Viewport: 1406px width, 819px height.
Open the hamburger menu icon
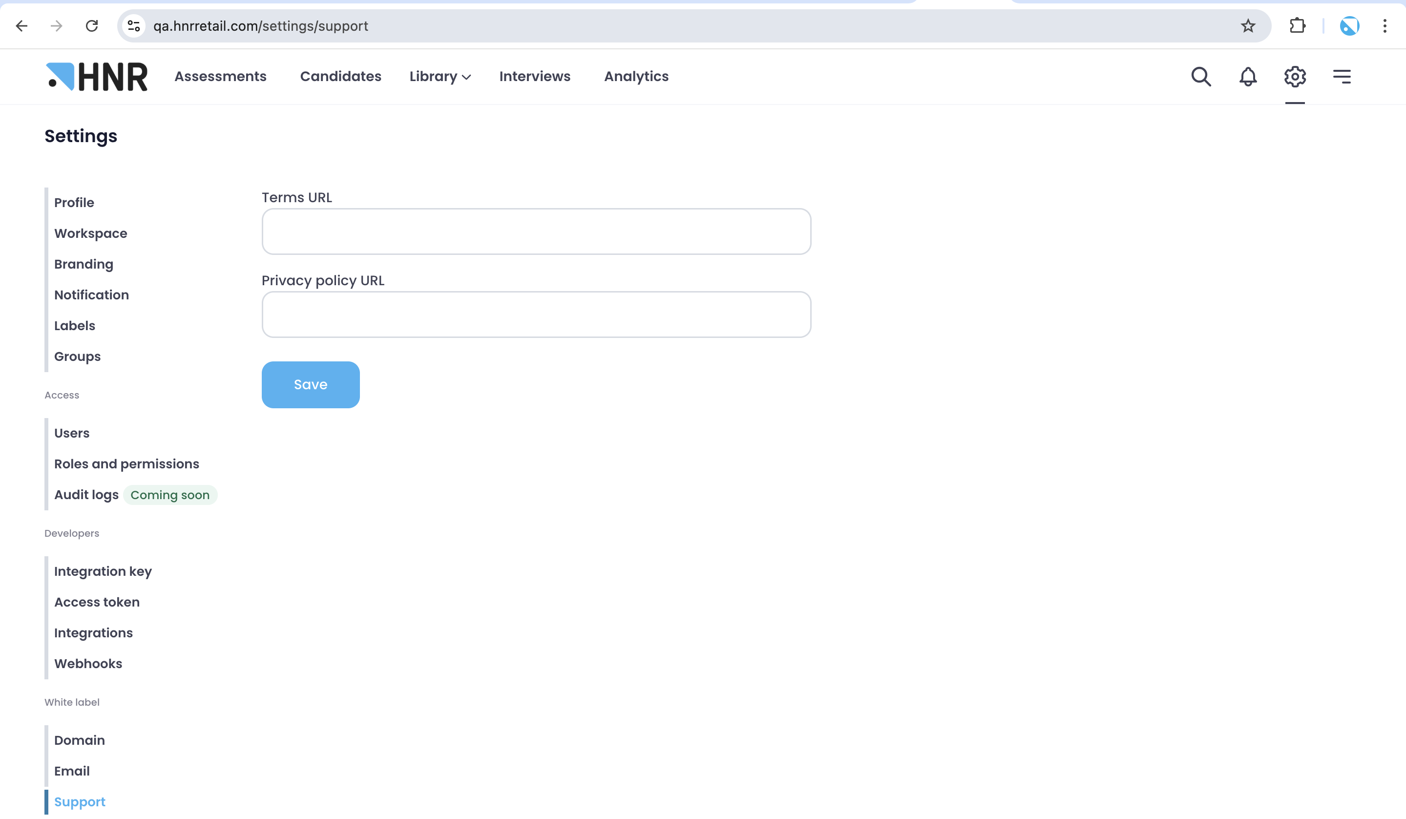click(1341, 77)
